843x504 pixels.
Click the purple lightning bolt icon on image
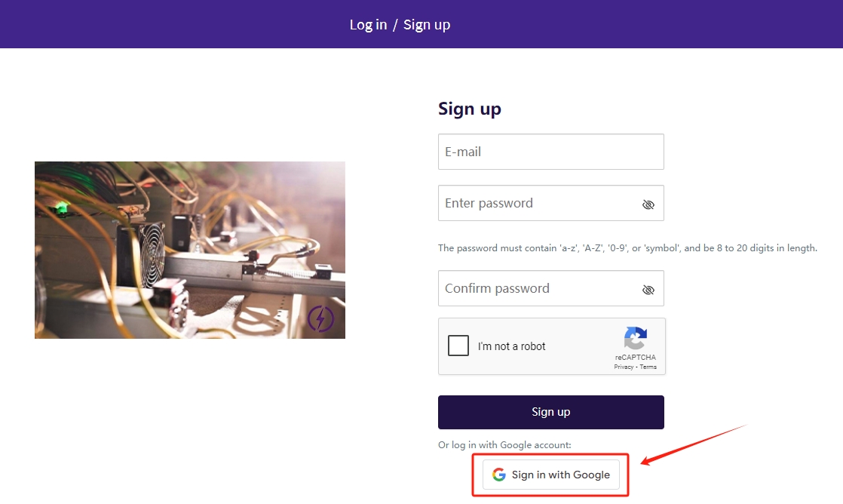[x=321, y=320]
